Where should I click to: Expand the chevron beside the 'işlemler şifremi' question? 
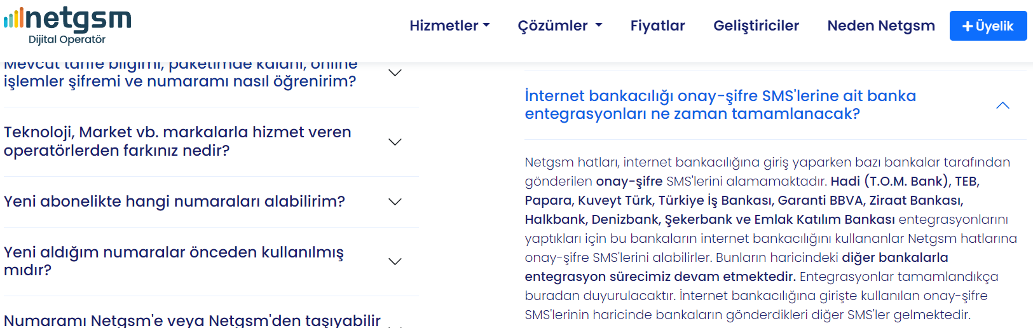pos(395,73)
